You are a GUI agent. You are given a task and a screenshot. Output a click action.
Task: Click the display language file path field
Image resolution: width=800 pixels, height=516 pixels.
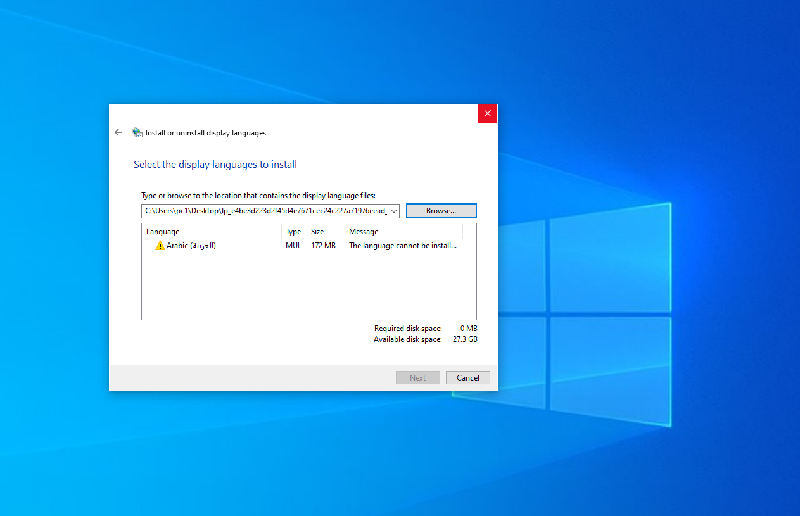tap(270, 211)
